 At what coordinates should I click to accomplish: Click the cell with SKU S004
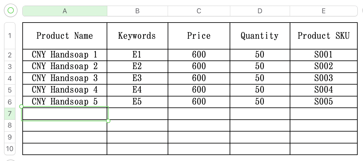tap(324, 90)
